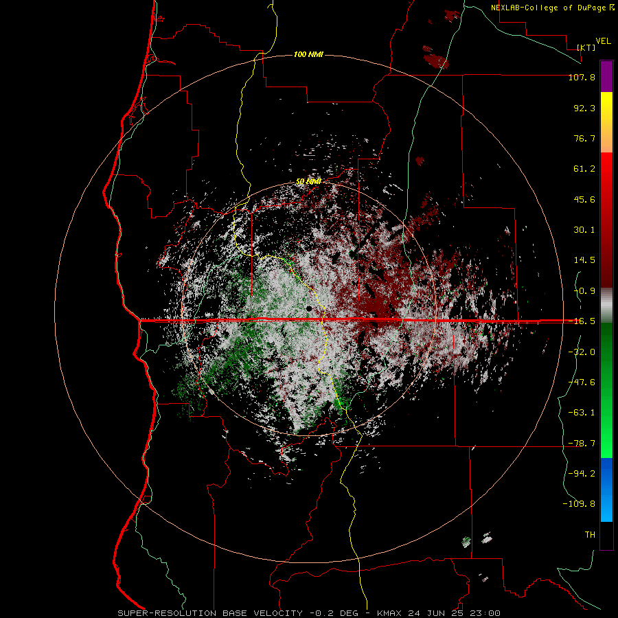The width and height of the screenshot is (618, 618).
Task: Select the -63.1 legend value
Action: click(x=582, y=413)
